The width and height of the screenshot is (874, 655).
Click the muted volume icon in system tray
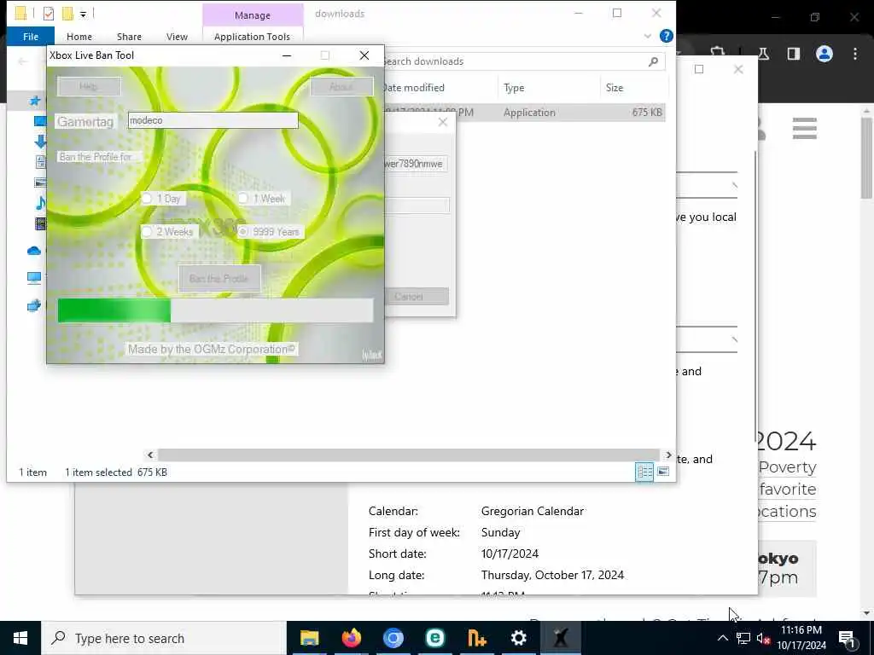(x=763, y=638)
